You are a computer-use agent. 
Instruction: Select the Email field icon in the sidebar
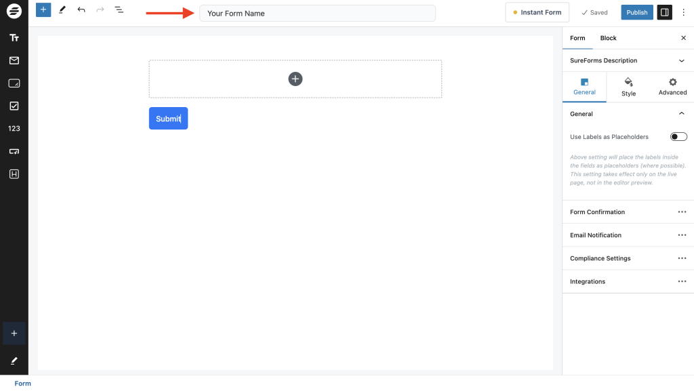pos(14,60)
